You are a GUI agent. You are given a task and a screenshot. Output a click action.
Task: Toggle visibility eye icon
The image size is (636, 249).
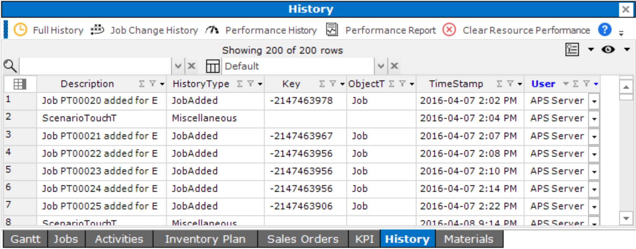608,49
